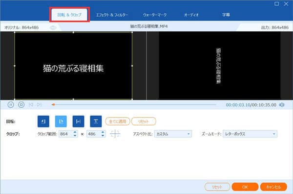The height and width of the screenshot is (194, 293).
Task: Click bottom リセット button
Action: tap(217, 187)
